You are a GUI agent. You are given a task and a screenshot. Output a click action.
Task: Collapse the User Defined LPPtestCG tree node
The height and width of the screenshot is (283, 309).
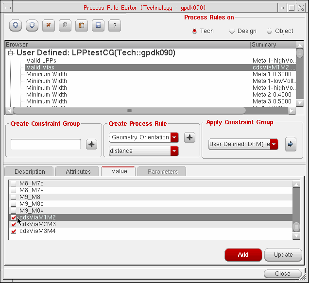[10, 53]
